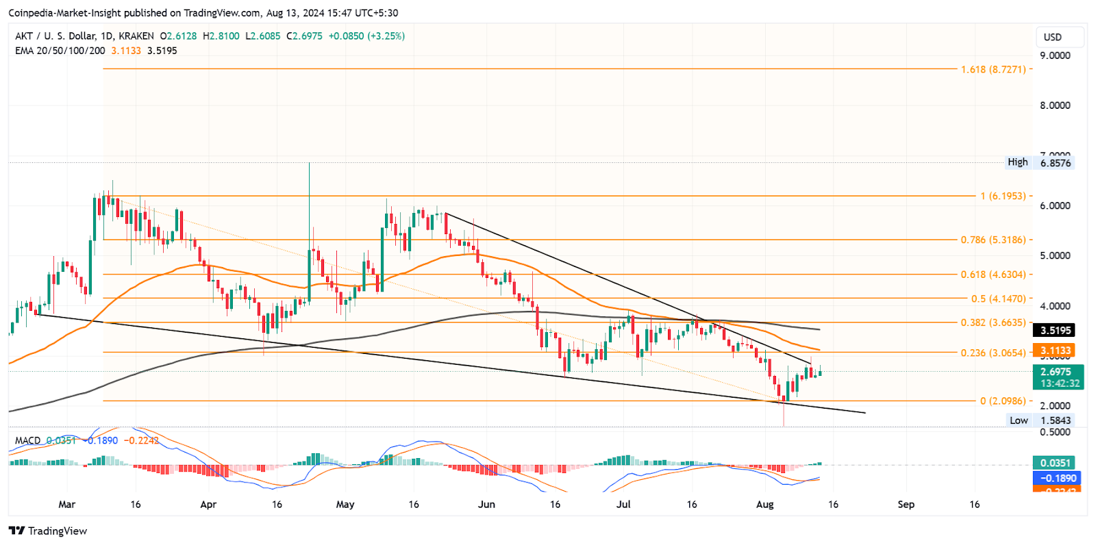1096x545 pixels.
Task: Click the 0 (2.0986) Fibonacci label
Action: [x=1003, y=401]
